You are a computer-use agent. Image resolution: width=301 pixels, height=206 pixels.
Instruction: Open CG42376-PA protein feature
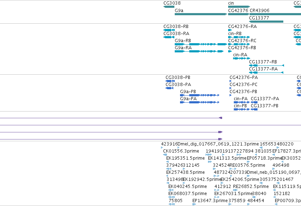coord(230,81)
